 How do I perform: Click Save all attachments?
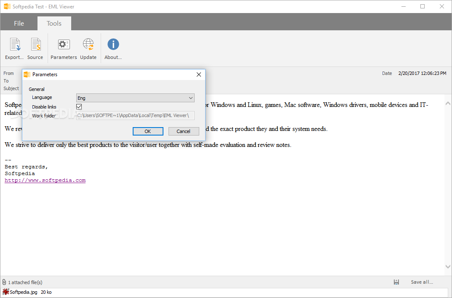tap(422, 282)
